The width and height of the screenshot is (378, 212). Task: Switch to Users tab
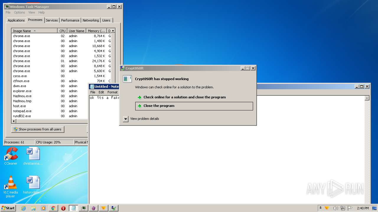(x=106, y=20)
